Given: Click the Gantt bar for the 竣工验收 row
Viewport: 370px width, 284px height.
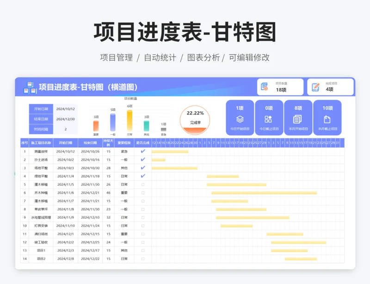Looking at the screenshot, I should (x=298, y=242).
